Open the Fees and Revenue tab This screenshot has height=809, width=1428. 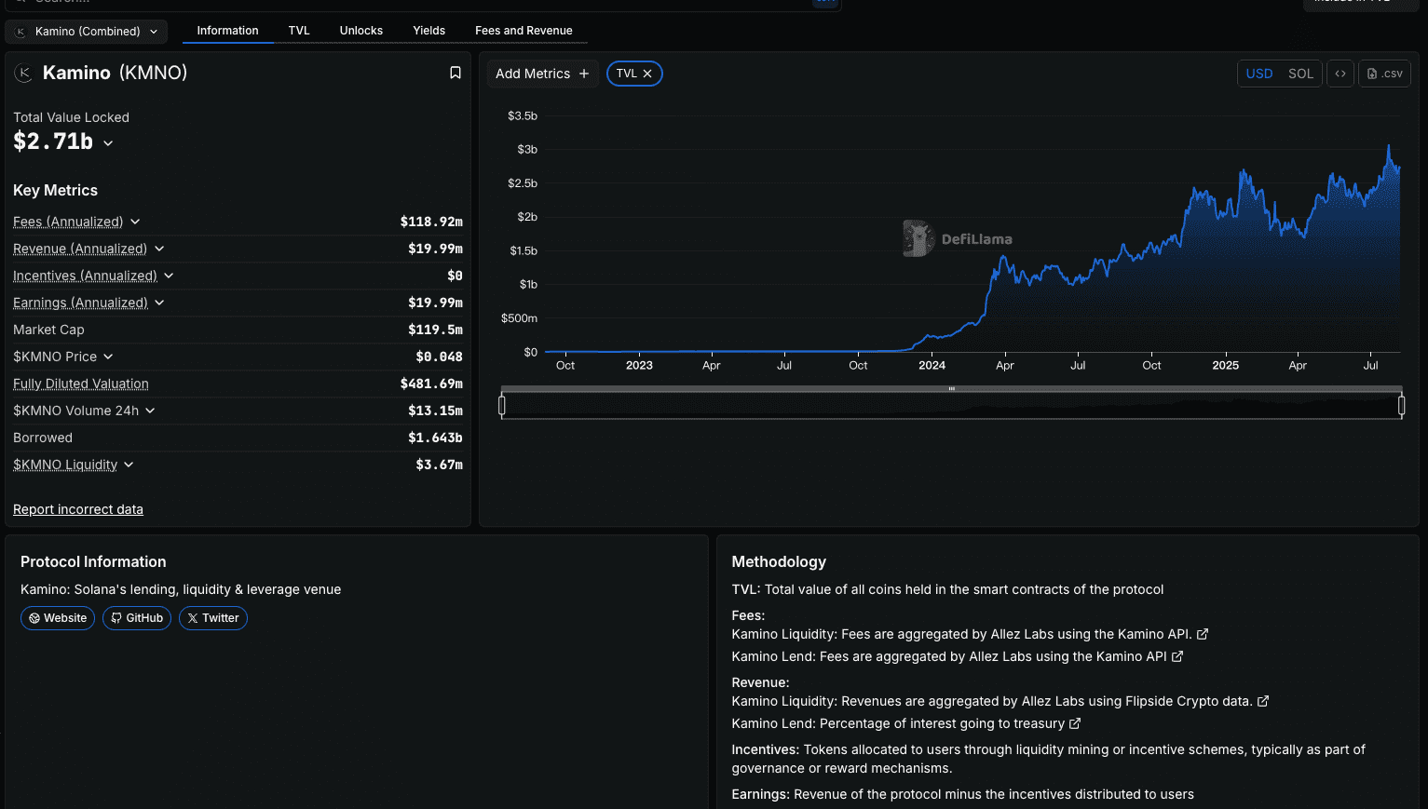(524, 31)
